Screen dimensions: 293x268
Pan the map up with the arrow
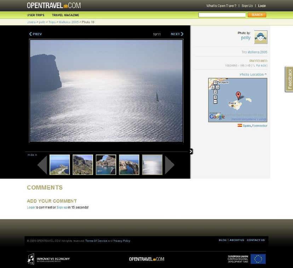click(215, 83)
